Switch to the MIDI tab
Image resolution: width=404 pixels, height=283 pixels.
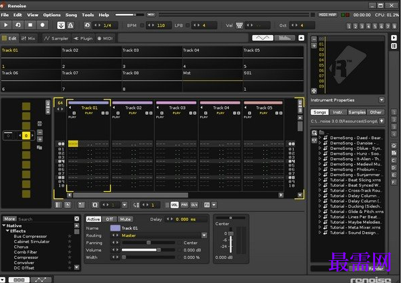pyautogui.click(x=106, y=38)
